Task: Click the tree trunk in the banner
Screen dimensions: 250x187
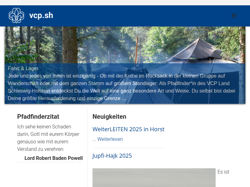Action: (69, 45)
